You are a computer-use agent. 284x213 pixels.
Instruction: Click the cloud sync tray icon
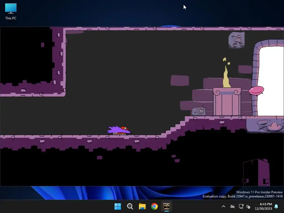click(232, 206)
